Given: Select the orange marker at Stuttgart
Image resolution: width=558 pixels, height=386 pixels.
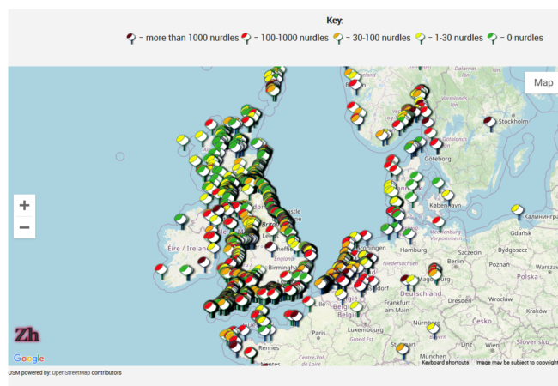Looking at the screenshot, I should 402,347.
